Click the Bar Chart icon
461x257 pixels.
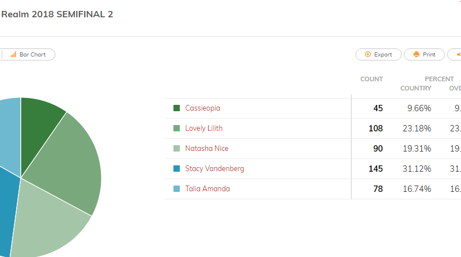tap(13, 54)
